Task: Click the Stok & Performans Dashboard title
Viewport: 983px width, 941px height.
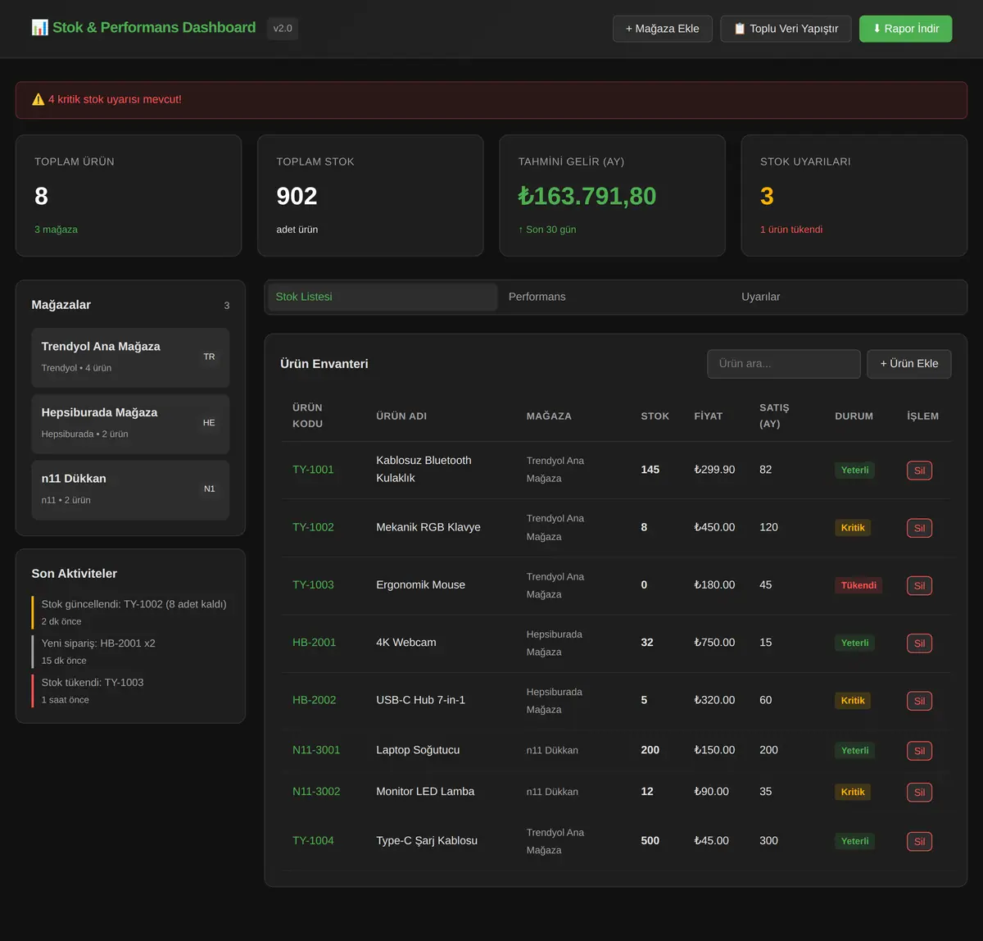Action: coord(154,28)
